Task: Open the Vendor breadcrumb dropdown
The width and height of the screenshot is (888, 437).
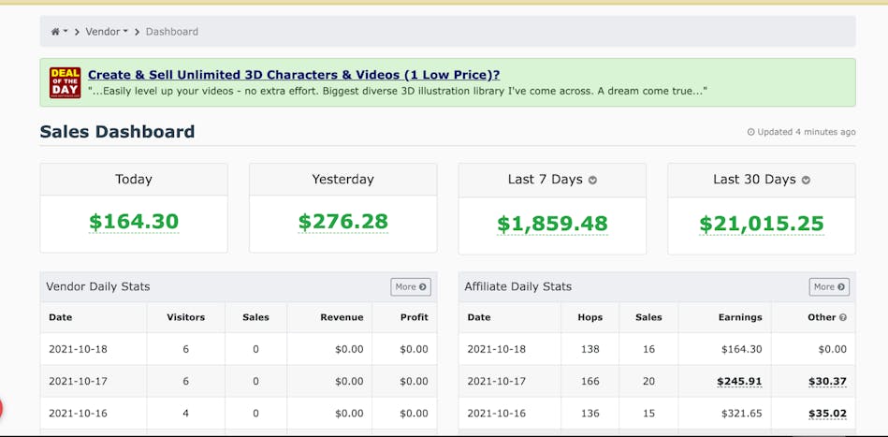Action: click(x=107, y=32)
